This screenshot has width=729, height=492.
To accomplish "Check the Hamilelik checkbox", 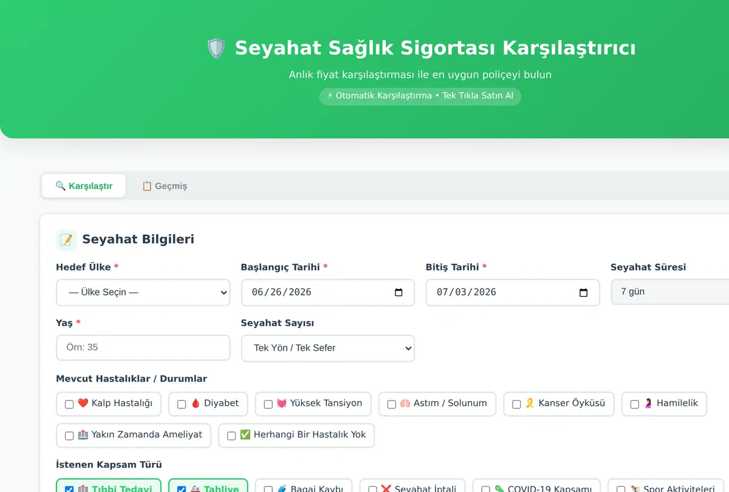I will (635, 404).
